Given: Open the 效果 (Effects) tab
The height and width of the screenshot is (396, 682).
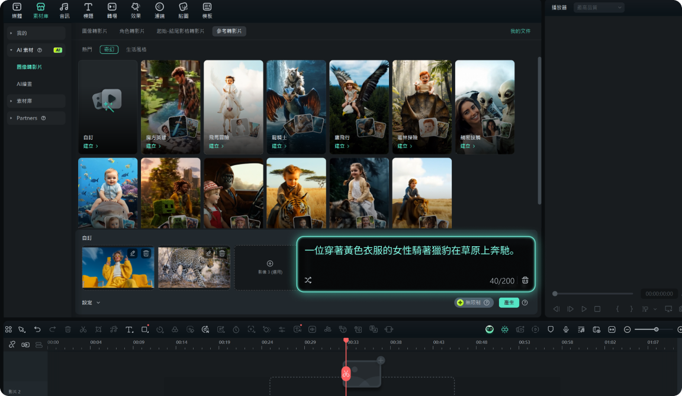Looking at the screenshot, I should click(x=136, y=11).
